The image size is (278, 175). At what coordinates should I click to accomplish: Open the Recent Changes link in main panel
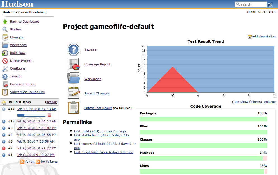pyautogui.click(x=97, y=93)
